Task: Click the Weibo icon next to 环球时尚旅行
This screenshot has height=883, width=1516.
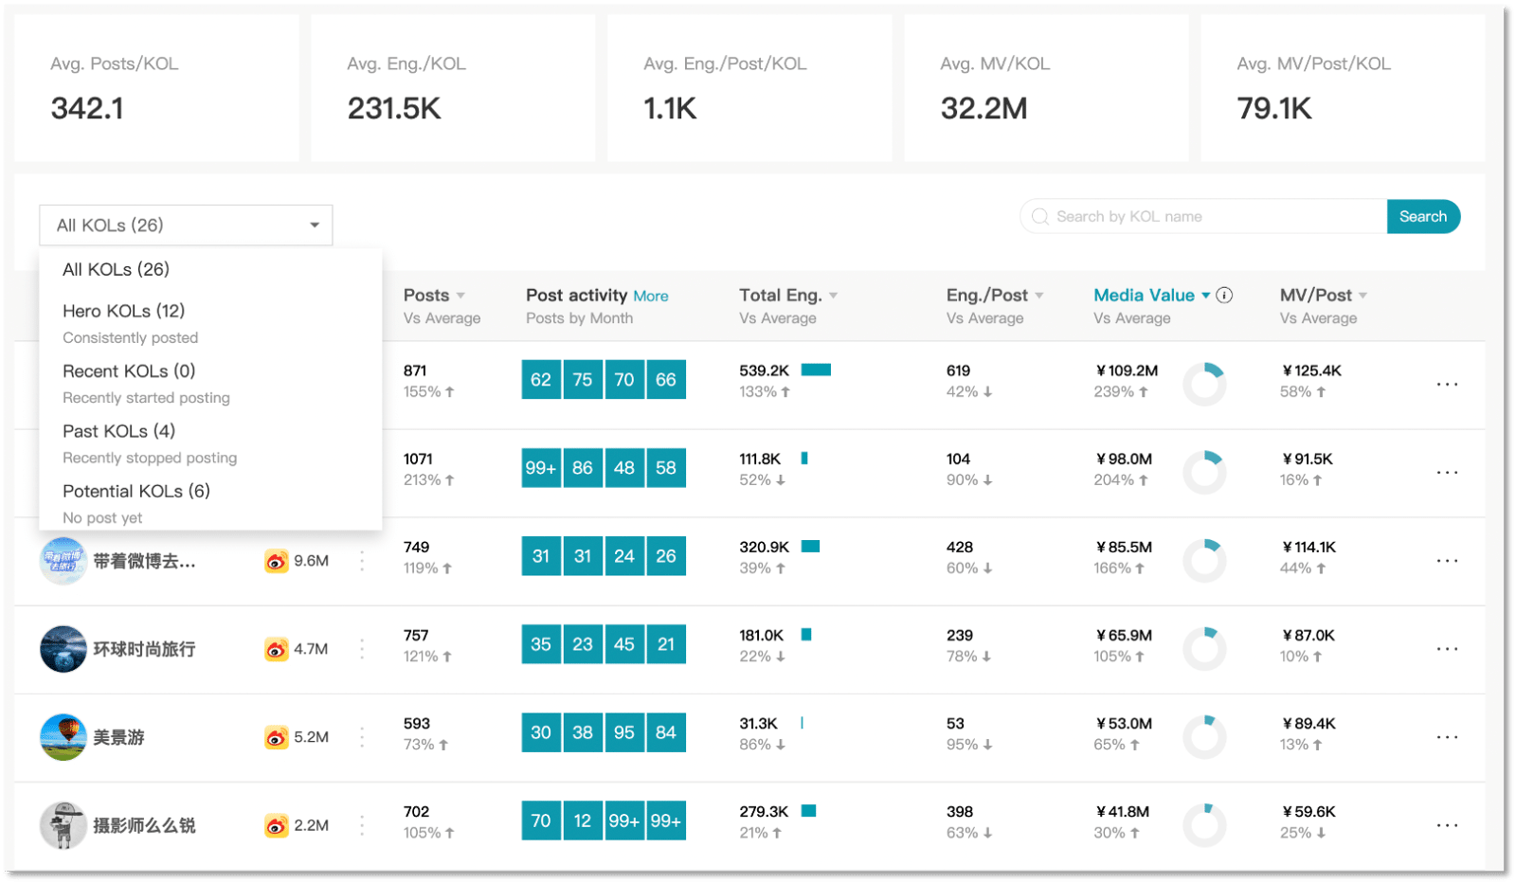Action: tap(276, 649)
